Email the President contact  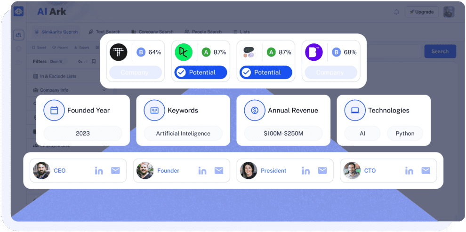click(322, 170)
